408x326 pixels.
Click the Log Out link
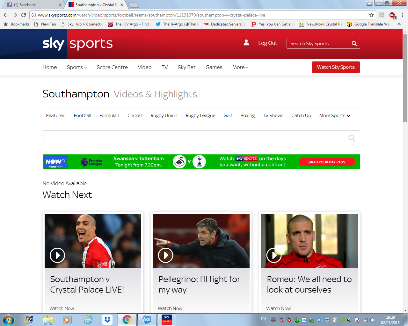coord(267,43)
